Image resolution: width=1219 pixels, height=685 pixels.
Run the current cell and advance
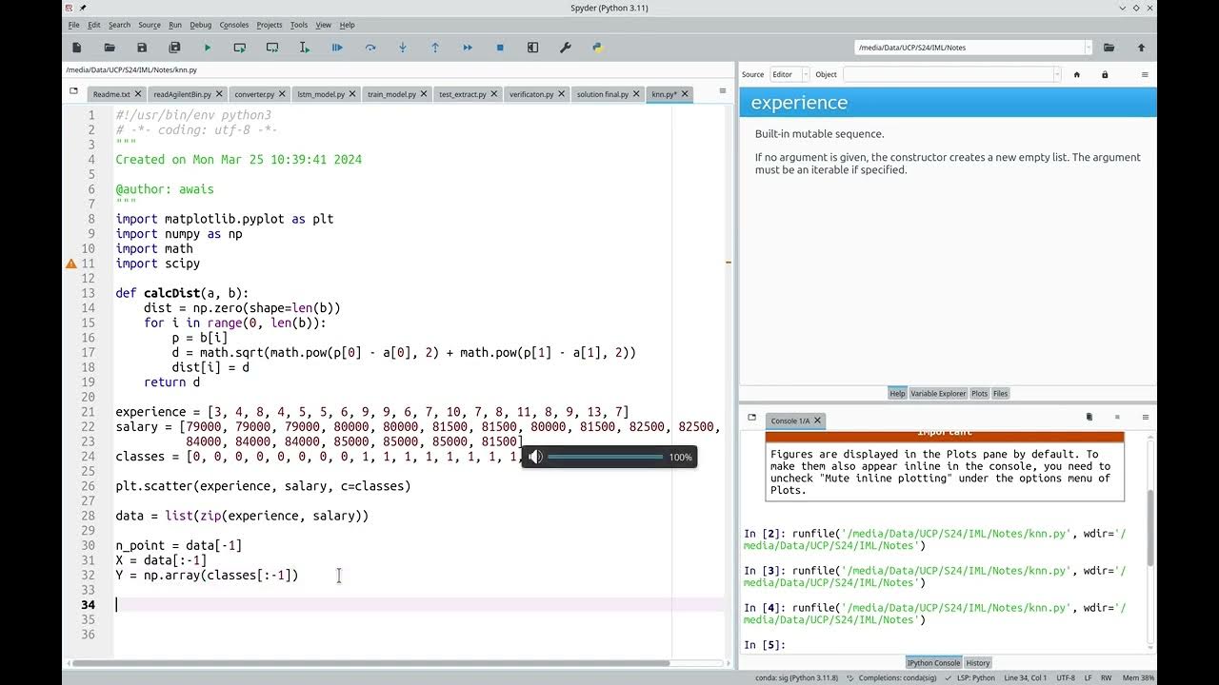(x=272, y=48)
